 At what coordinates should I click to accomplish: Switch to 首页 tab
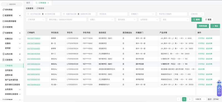28,3
